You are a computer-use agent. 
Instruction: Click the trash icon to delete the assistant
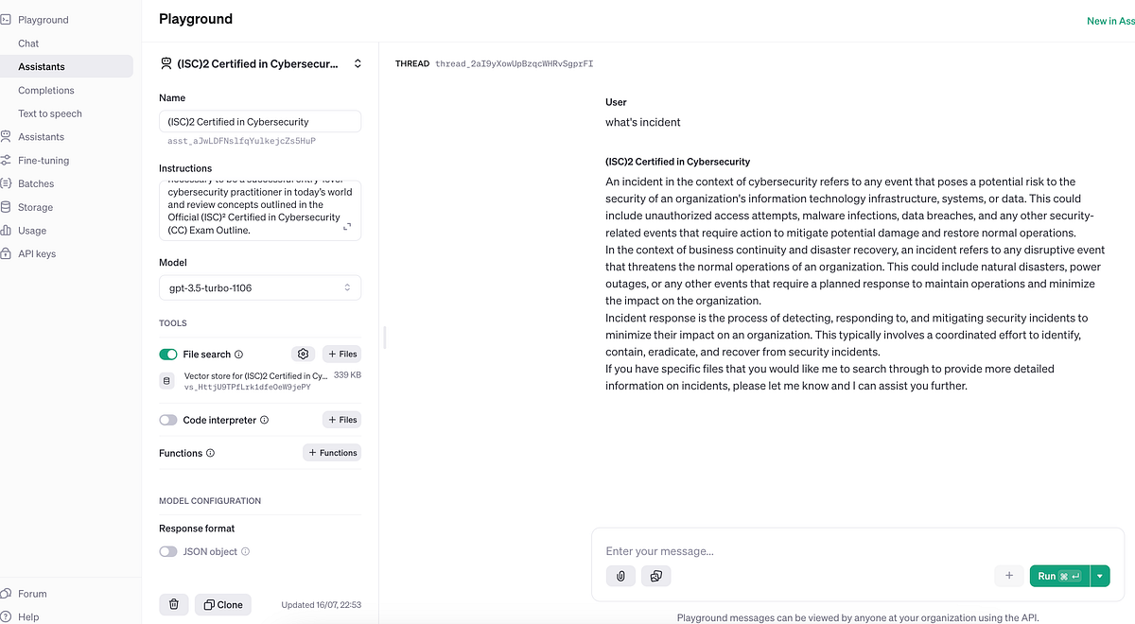click(x=174, y=604)
